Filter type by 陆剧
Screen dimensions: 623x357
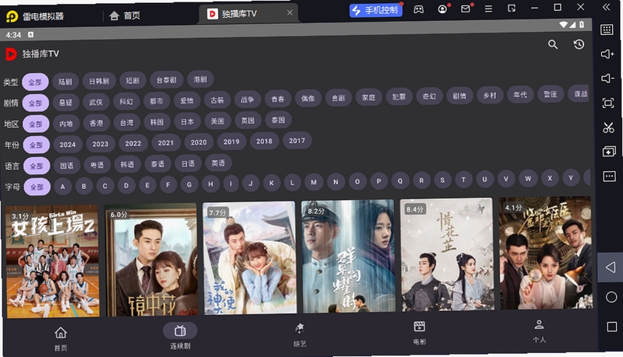pos(65,82)
